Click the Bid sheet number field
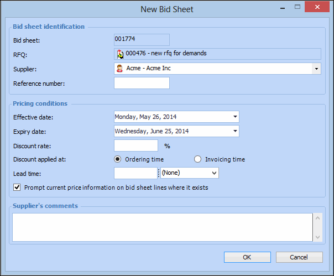 (142, 39)
